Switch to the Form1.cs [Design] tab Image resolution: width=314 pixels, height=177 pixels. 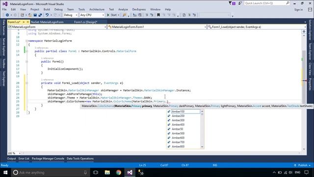(86, 22)
